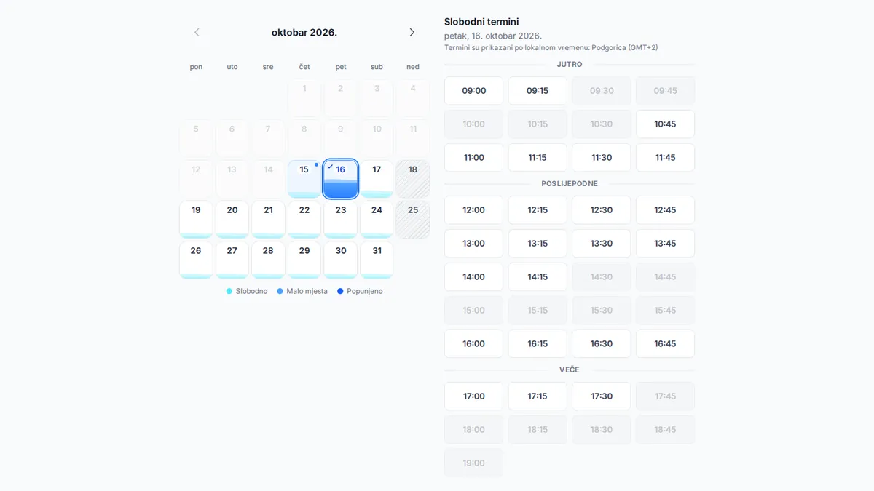Click the 'Popunjeno' legend label
The height and width of the screenshot is (491, 874).
pyautogui.click(x=364, y=291)
